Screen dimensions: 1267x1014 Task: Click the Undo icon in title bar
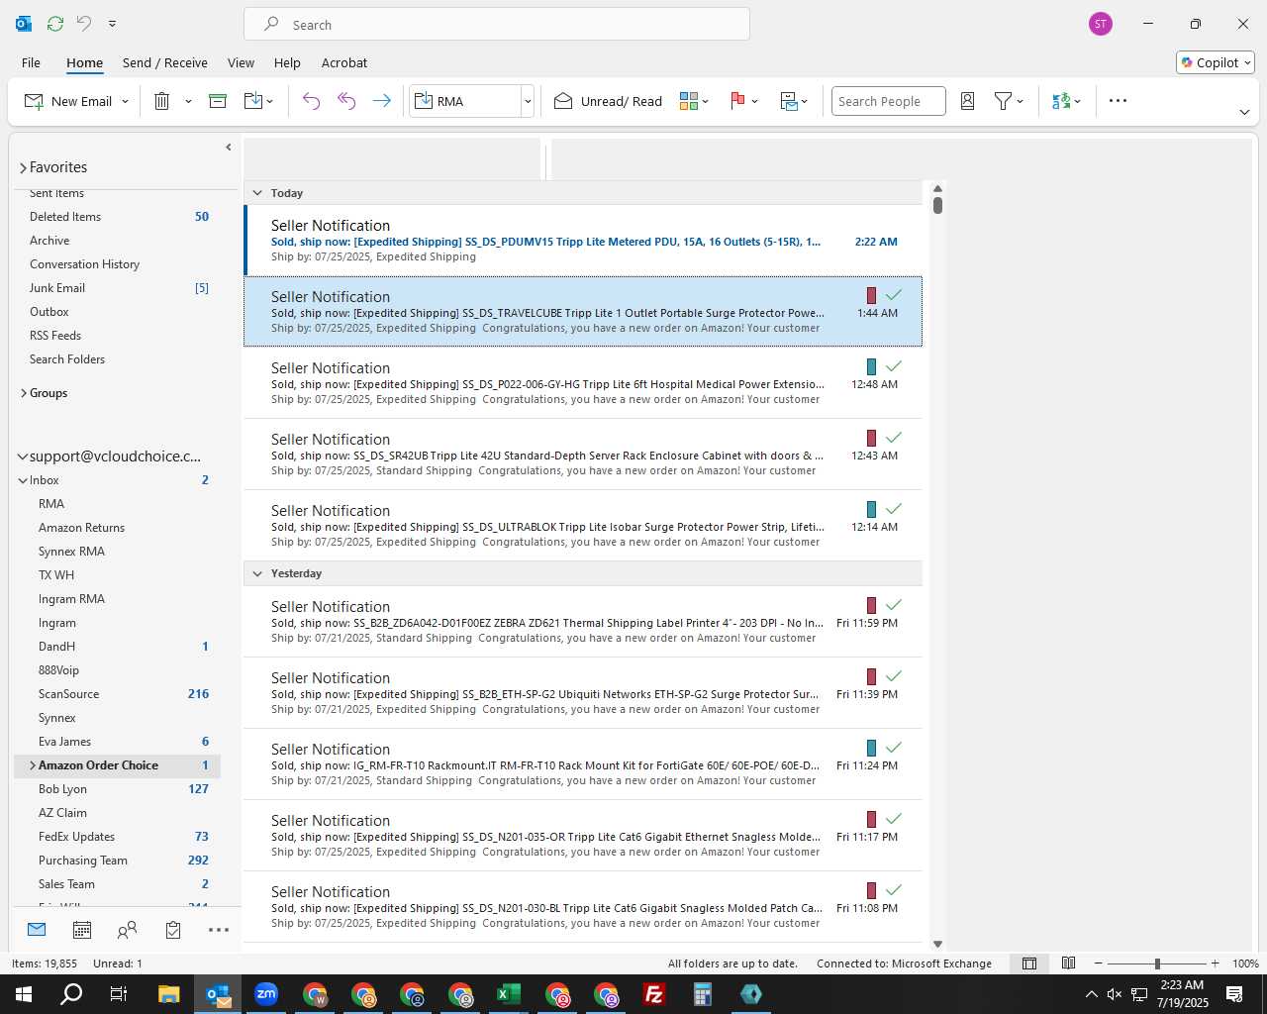coord(84,23)
